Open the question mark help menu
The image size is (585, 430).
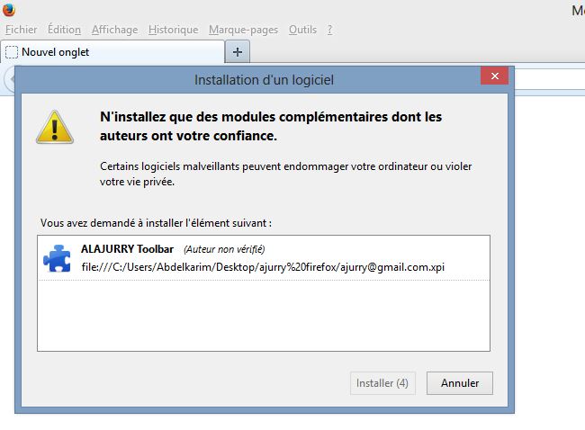point(329,30)
